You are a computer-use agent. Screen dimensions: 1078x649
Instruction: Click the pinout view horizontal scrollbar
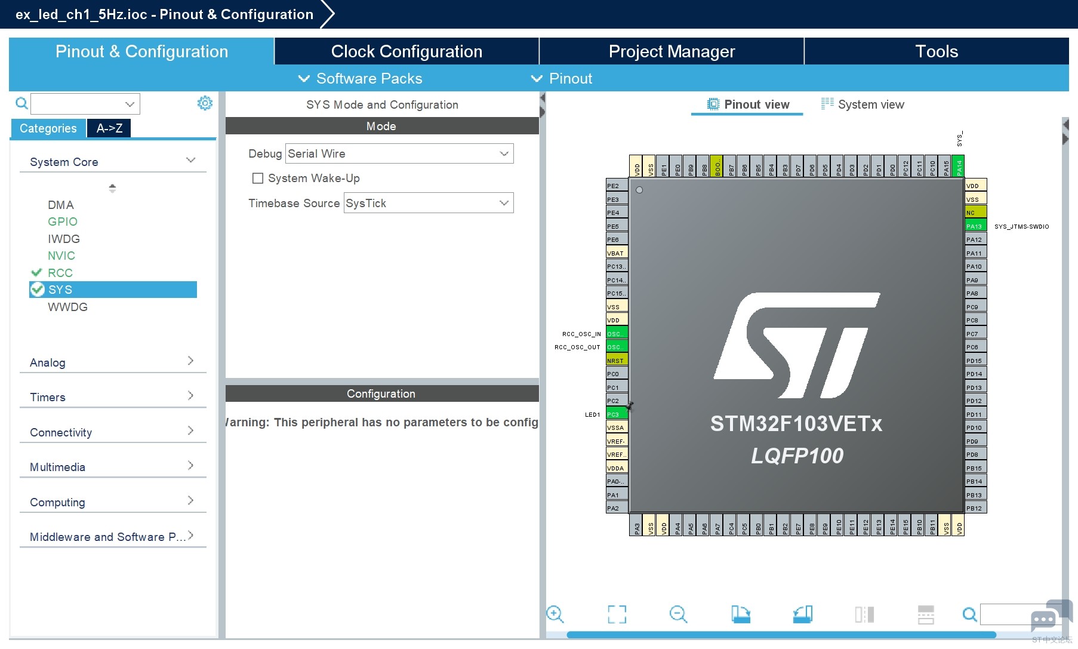pyautogui.click(x=781, y=635)
